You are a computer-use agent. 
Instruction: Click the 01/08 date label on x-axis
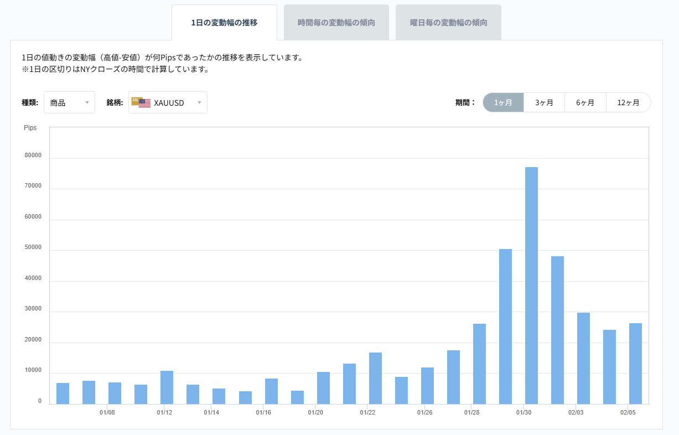tap(108, 413)
